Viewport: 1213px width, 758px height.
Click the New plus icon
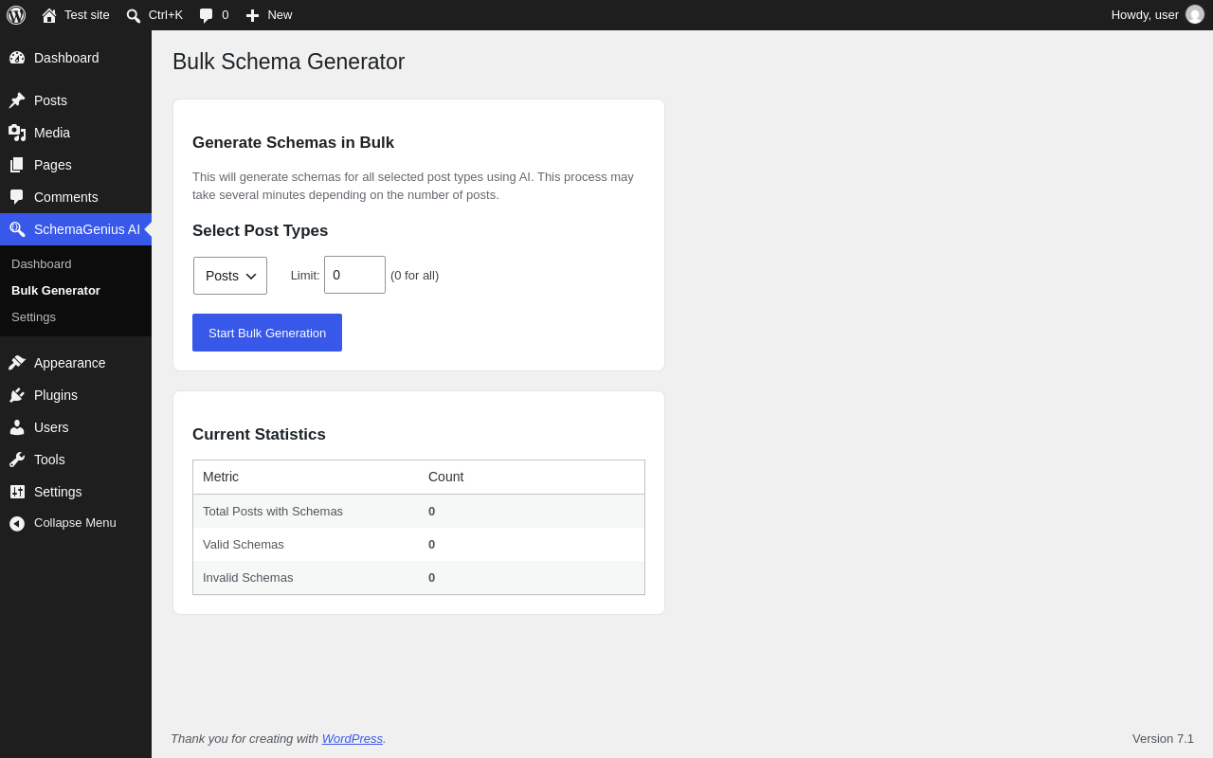[x=252, y=15]
